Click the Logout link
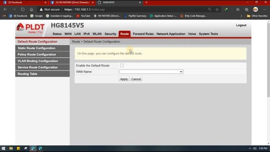This screenshot has width=270, height=152. click(x=241, y=25)
